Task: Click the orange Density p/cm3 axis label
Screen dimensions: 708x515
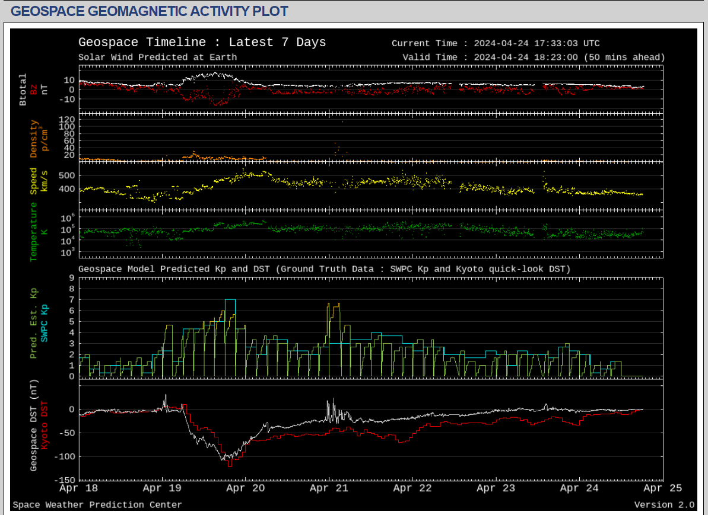Action: tap(34, 139)
